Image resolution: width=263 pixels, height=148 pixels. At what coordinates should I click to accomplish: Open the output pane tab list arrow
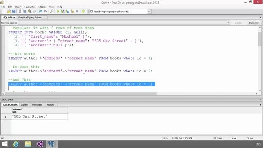[260, 105]
